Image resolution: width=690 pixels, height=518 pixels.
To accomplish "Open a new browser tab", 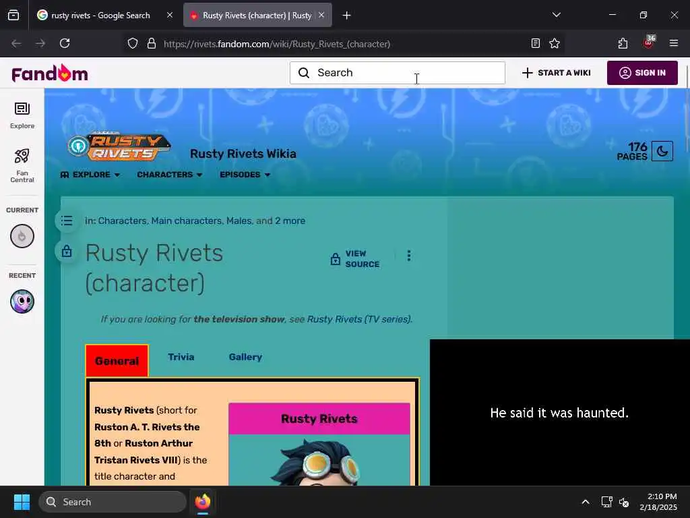I will click(x=347, y=16).
